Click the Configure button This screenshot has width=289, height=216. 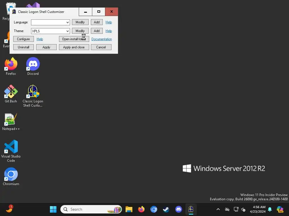[x=23, y=39]
